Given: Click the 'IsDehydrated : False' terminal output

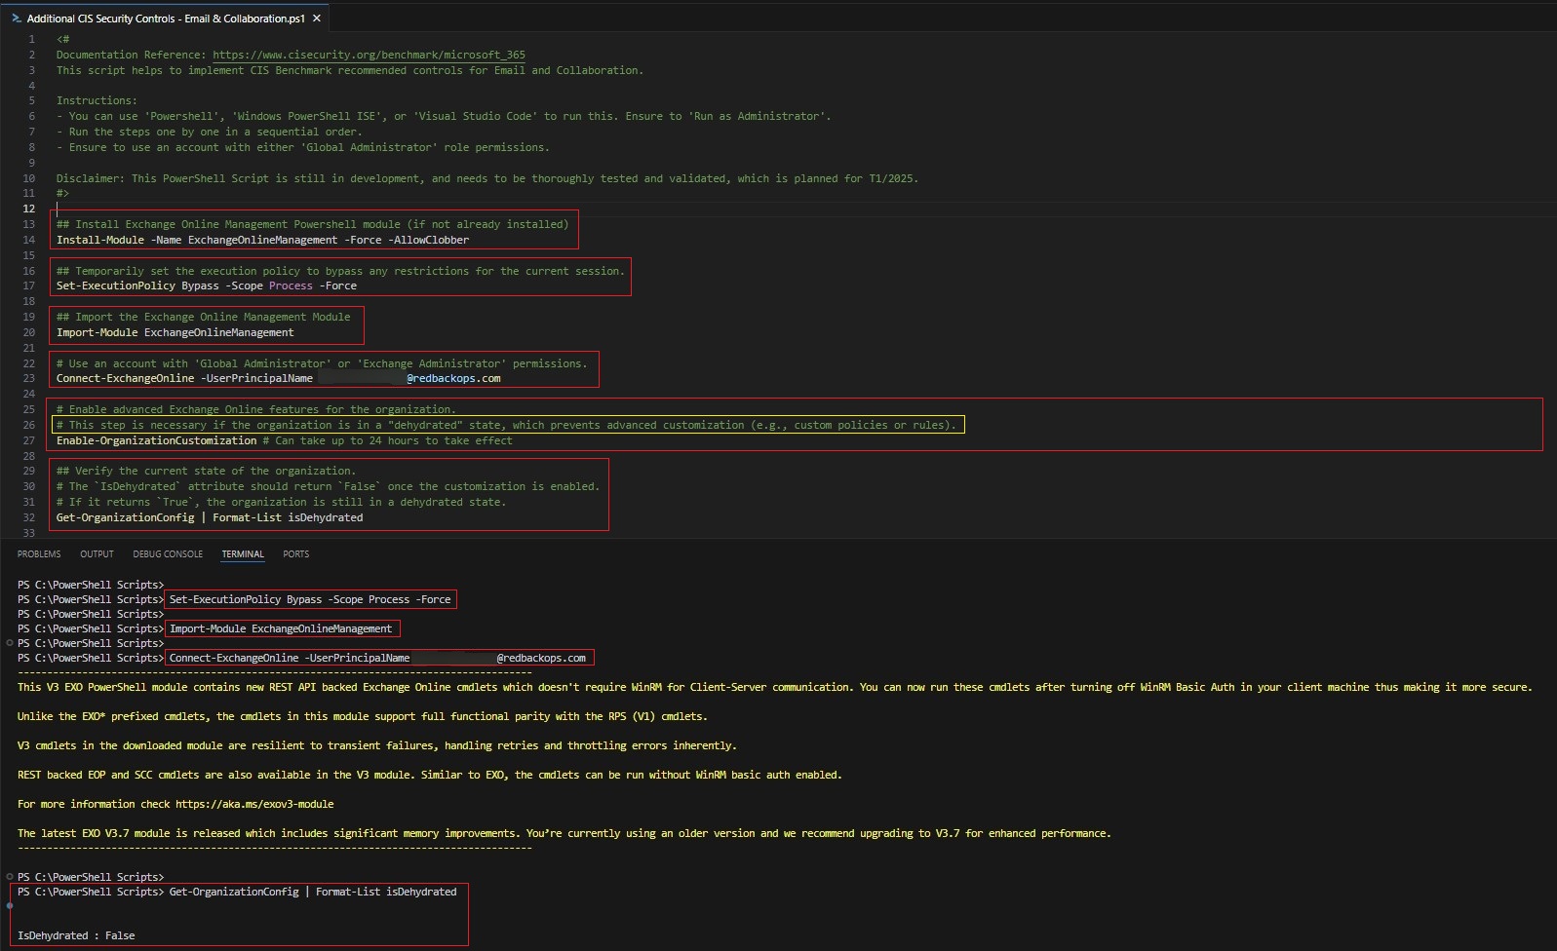Looking at the screenshot, I should tap(76, 935).
